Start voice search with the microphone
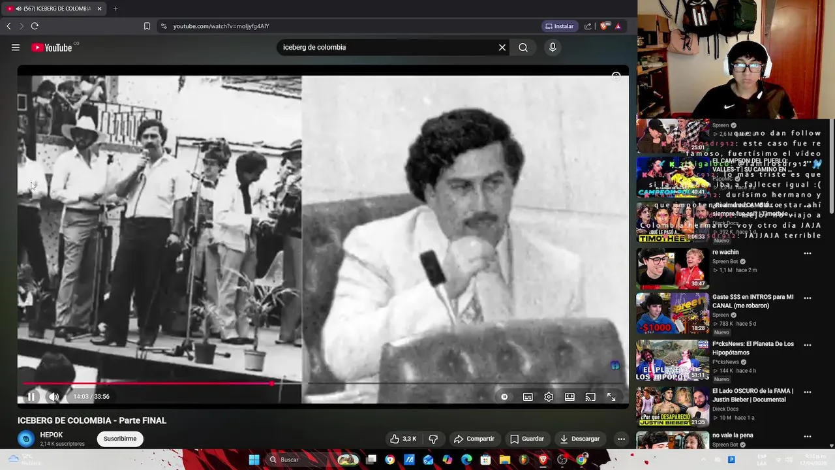835x470 pixels. tap(553, 47)
